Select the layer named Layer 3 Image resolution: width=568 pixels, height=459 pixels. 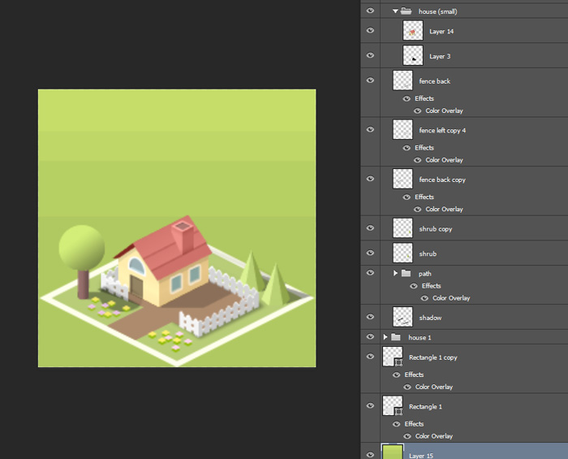pos(440,56)
